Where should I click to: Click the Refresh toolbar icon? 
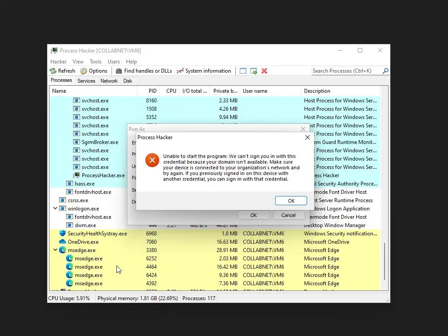point(53,71)
